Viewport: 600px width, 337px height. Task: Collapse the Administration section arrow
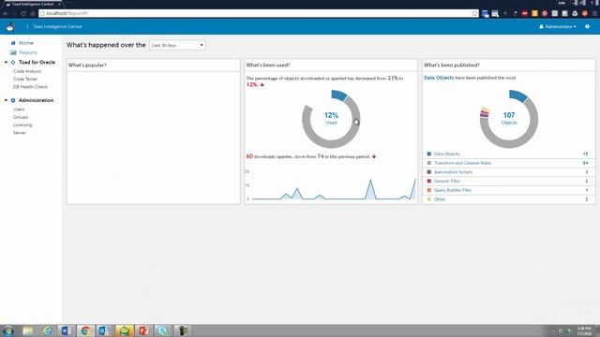pyautogui.click(x=6, y=100)
